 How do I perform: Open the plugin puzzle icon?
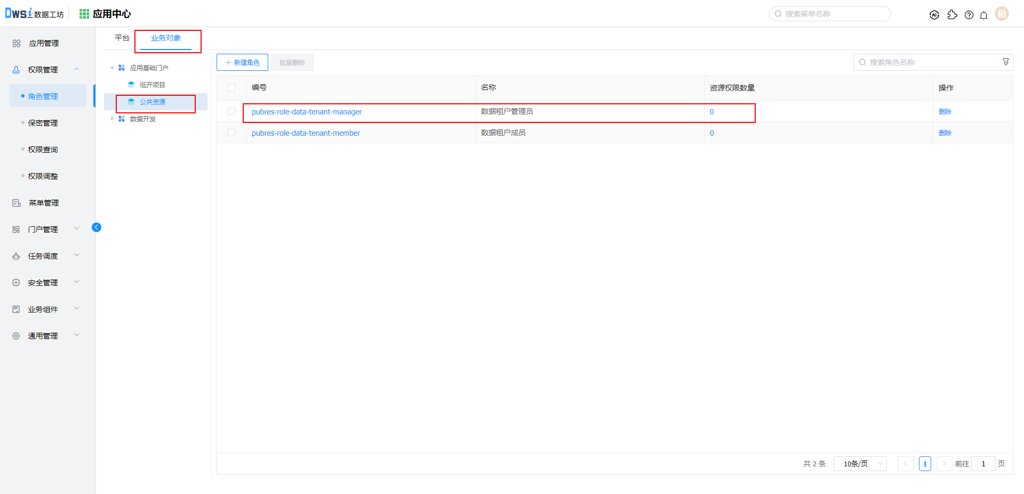(x=952, y=15)
